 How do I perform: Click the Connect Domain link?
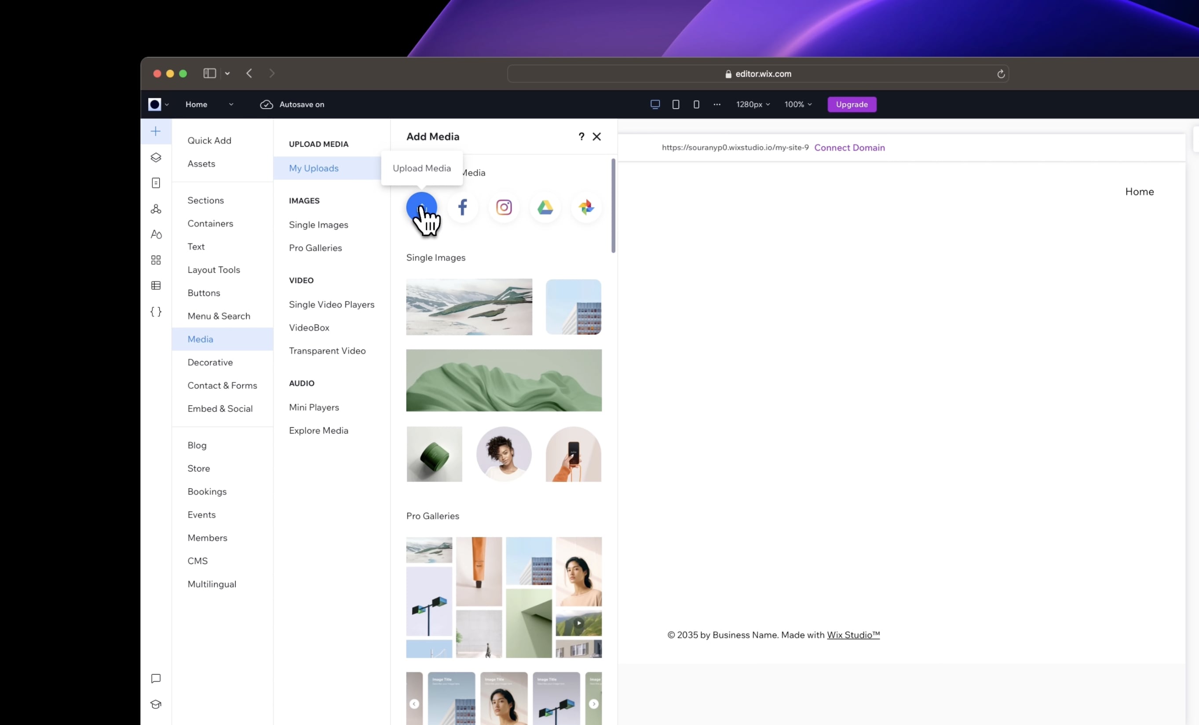[x=850, y=148]
